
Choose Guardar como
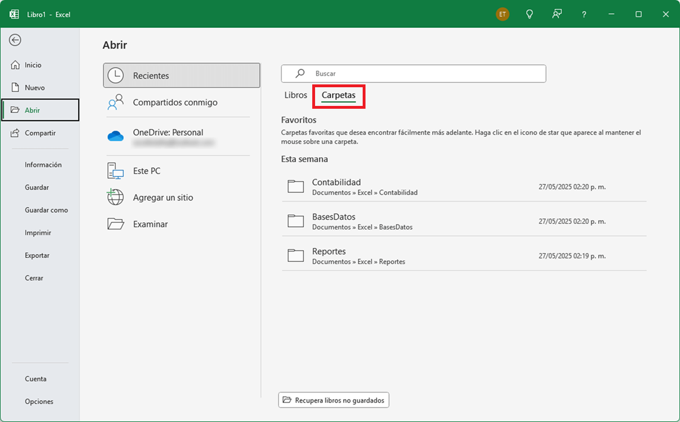pyautogui.click(x=46, y=210)
